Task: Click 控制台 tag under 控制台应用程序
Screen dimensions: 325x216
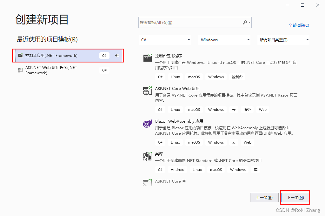Action: [237, 77]
